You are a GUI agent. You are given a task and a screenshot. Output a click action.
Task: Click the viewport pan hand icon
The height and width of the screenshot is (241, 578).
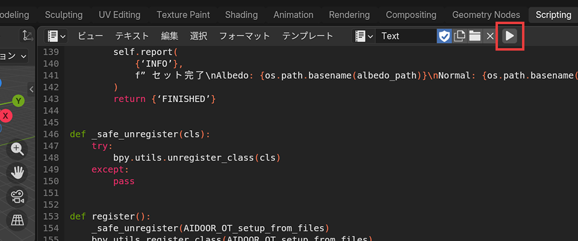[x=17, y=173]
